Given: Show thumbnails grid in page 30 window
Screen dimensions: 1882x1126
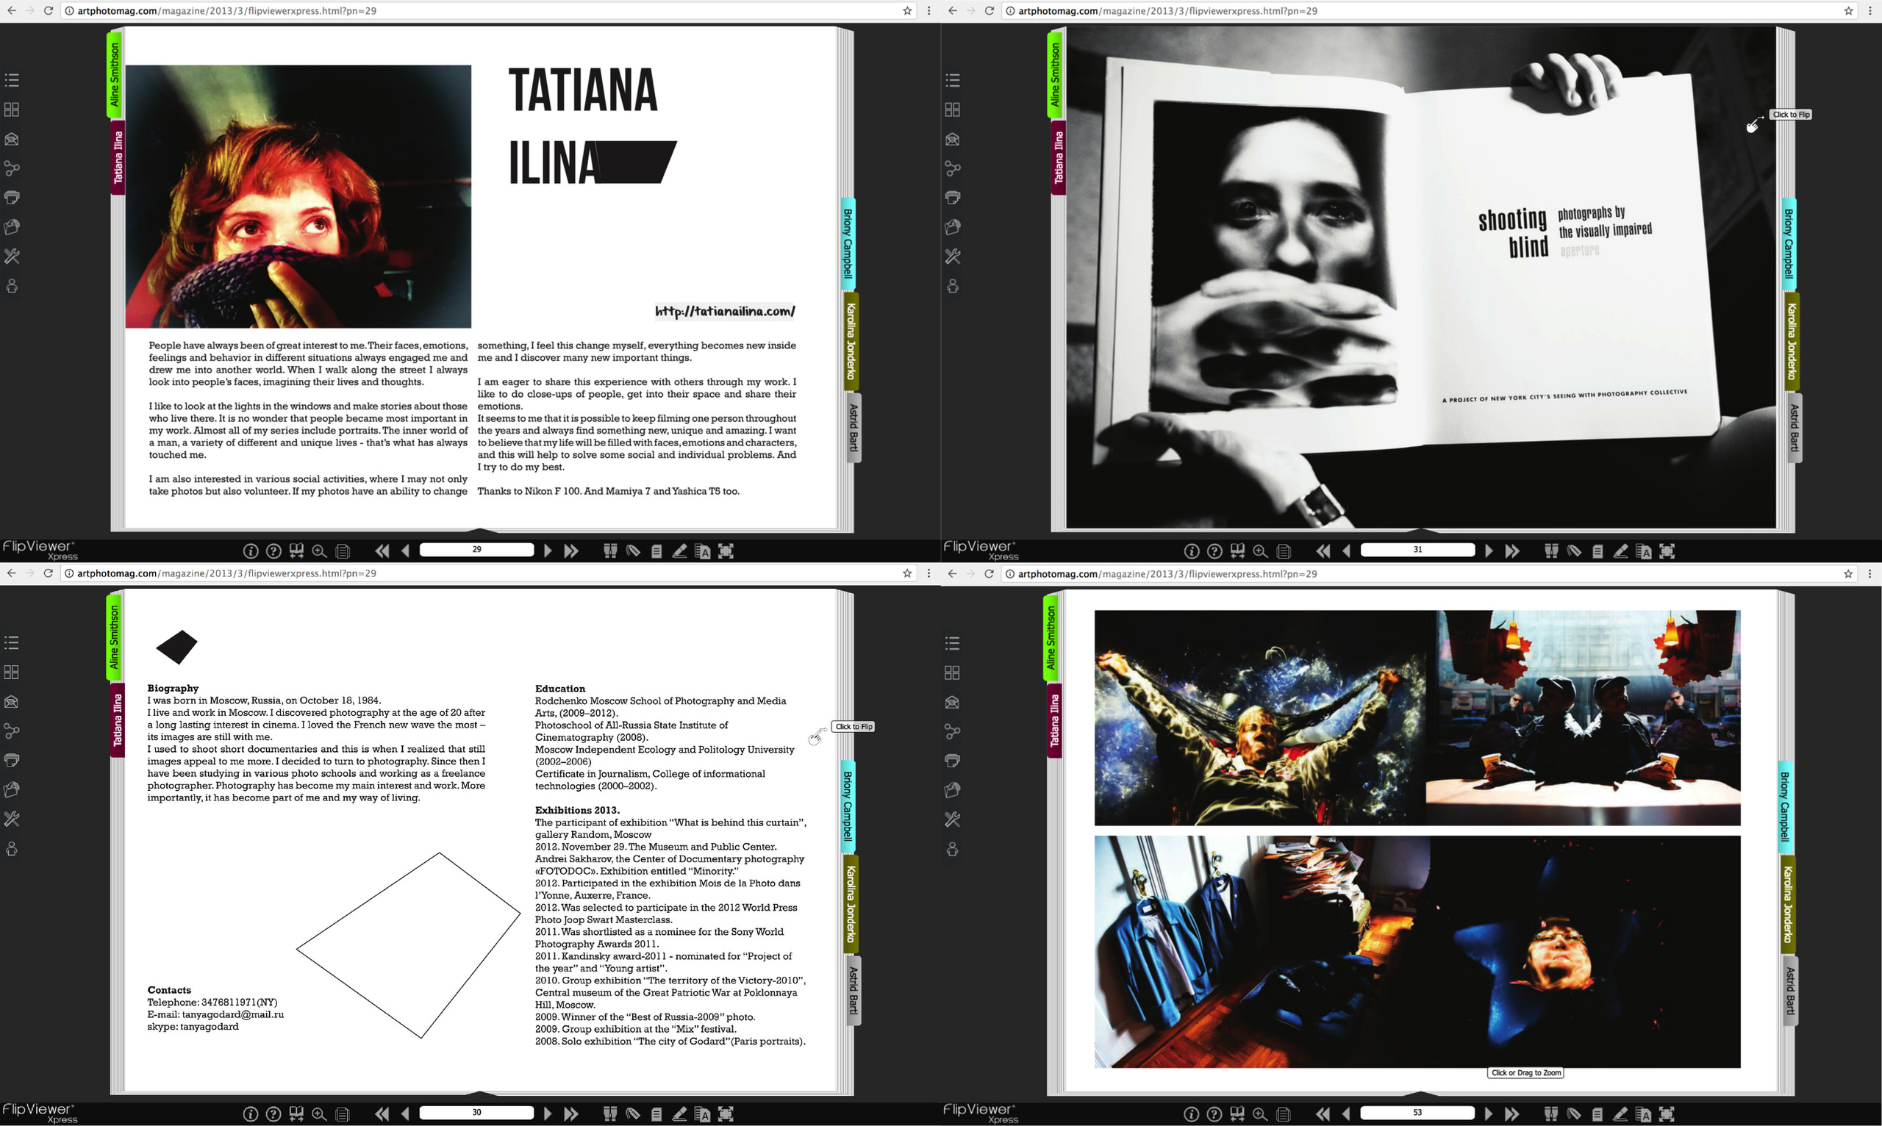Looking at the screenshot, I should tap(11, 673).
